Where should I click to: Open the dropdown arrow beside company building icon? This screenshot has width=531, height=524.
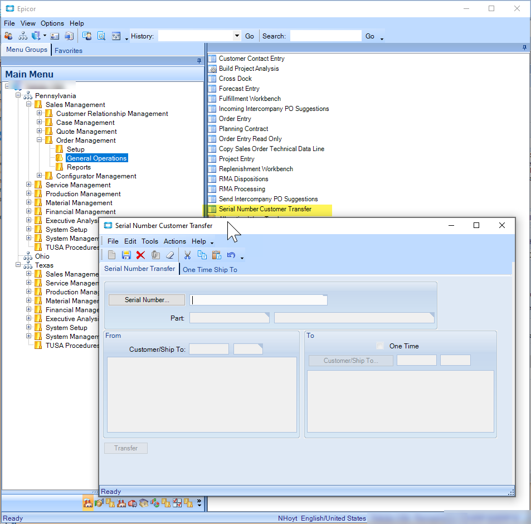tap(45, 36)
